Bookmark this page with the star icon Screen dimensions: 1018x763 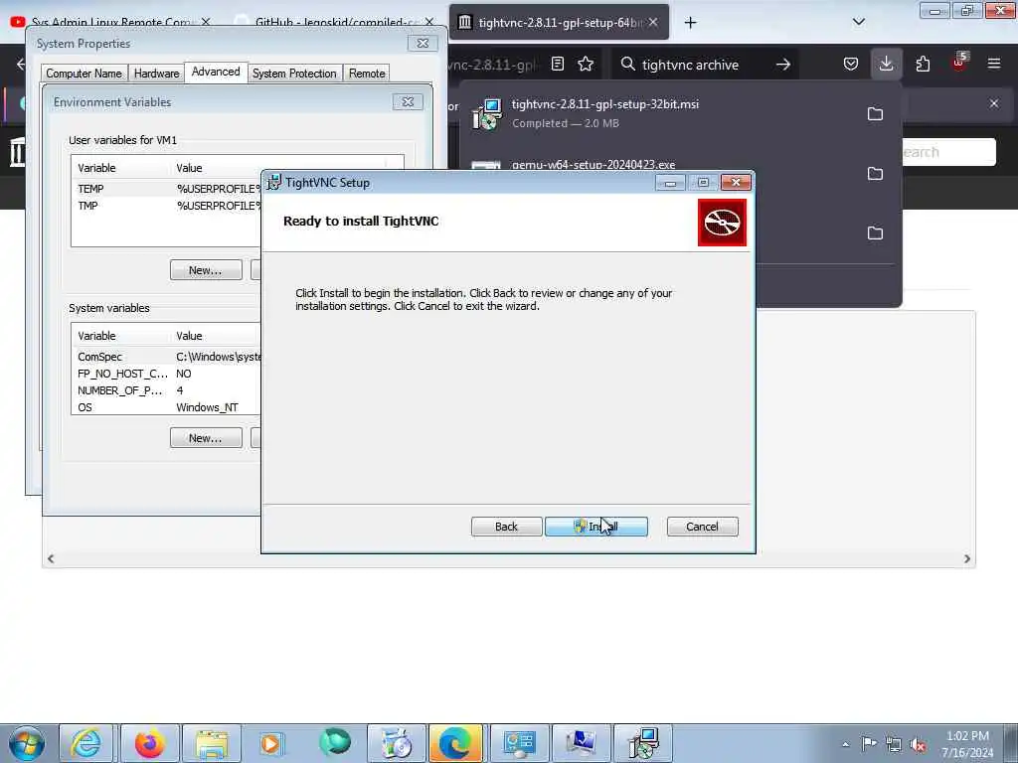pyautogui.click(x=586, y=64)
